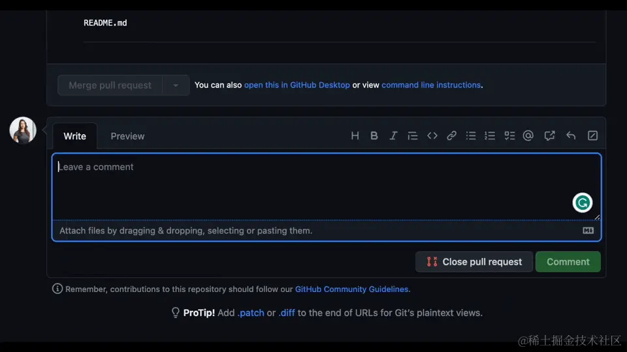Click the slash-command square icon in toolbar
This screenshot has width=627, height=352.
[592, 136]
